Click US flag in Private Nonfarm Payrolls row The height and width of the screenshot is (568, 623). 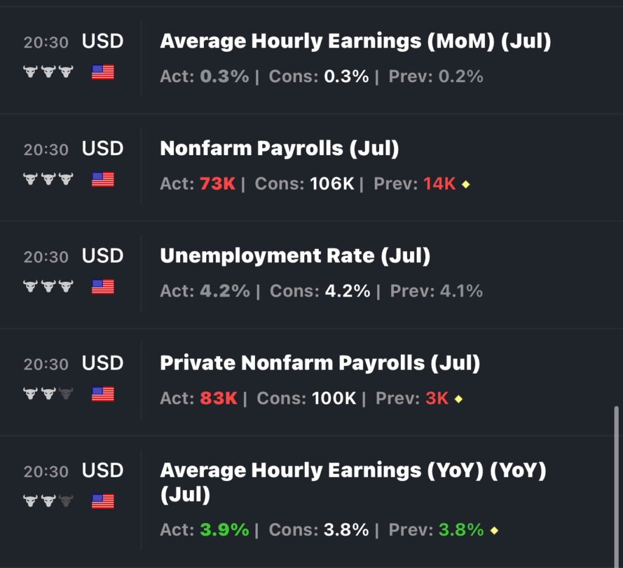pos(103,394)
